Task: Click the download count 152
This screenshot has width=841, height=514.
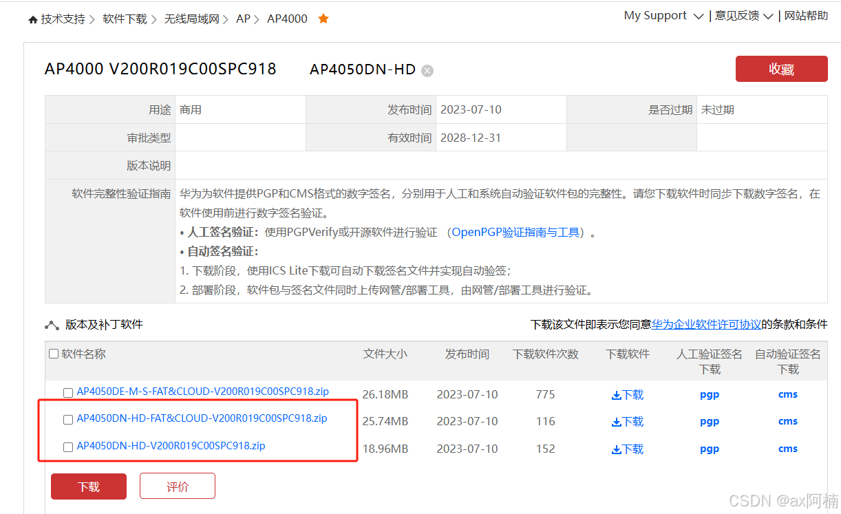Action: 546,449
